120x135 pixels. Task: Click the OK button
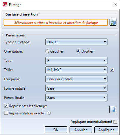[x=56, y=130]
